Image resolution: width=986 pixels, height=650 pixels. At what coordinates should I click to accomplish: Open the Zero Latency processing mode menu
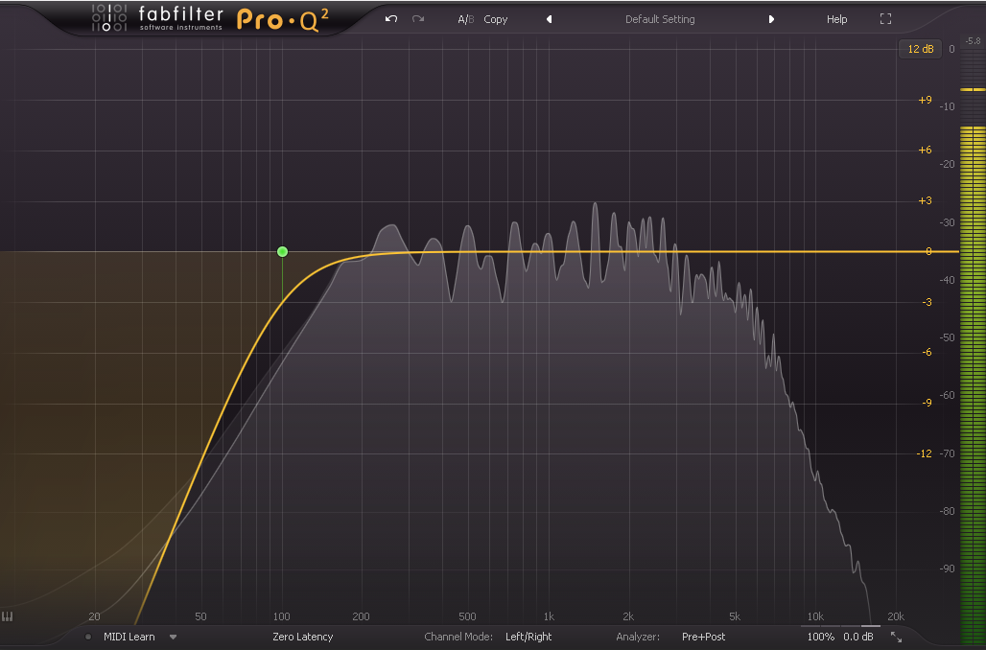click(302, 637)
